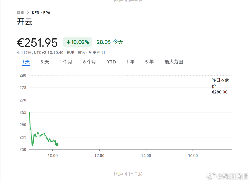Click the KER · EPA breadcrumb entry
This screenshot has width=251, height=182.
click(x=41, y=12)
